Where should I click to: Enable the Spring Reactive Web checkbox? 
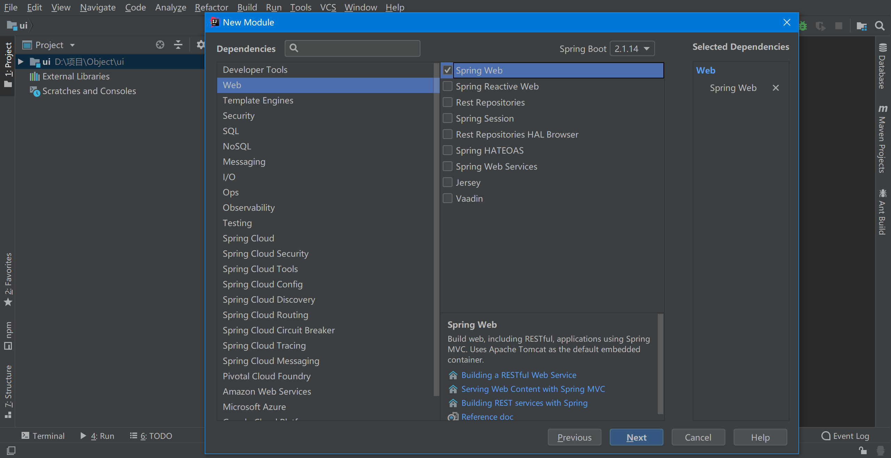point(448,86)
